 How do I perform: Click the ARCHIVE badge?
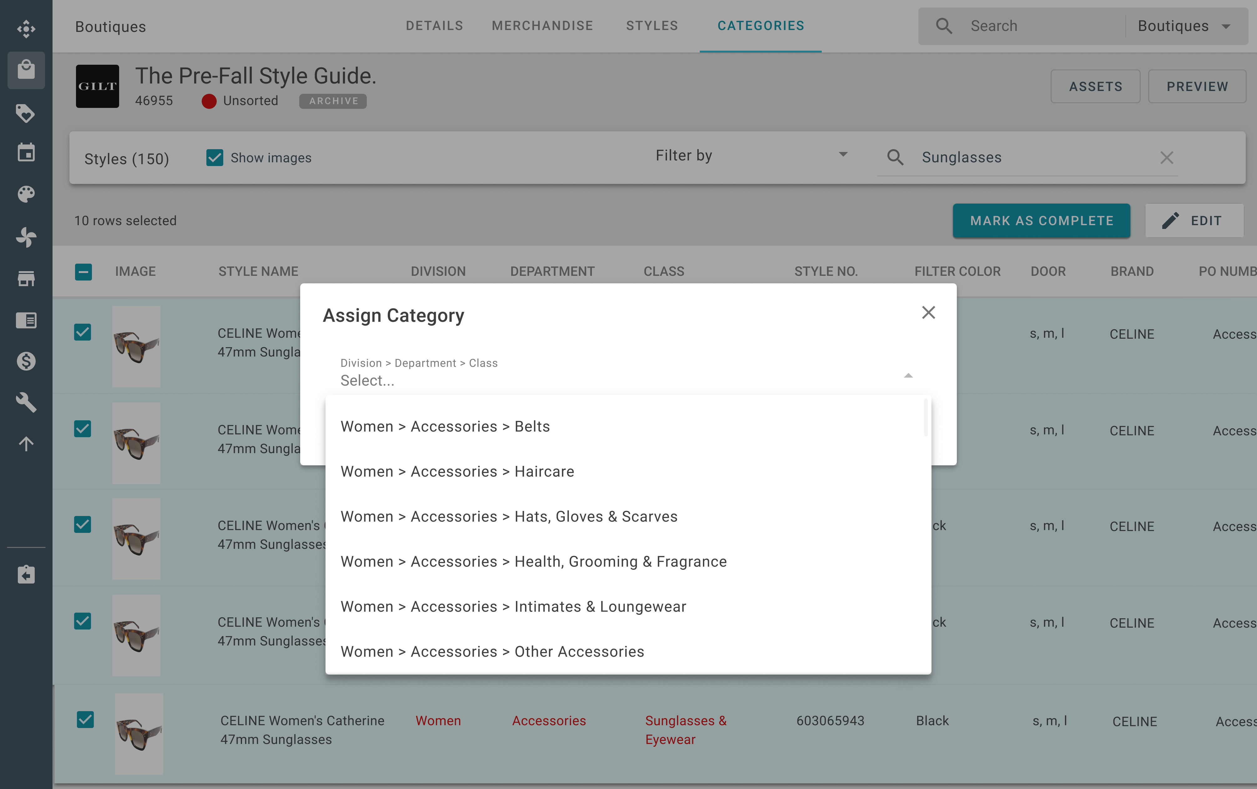[333, 101]
